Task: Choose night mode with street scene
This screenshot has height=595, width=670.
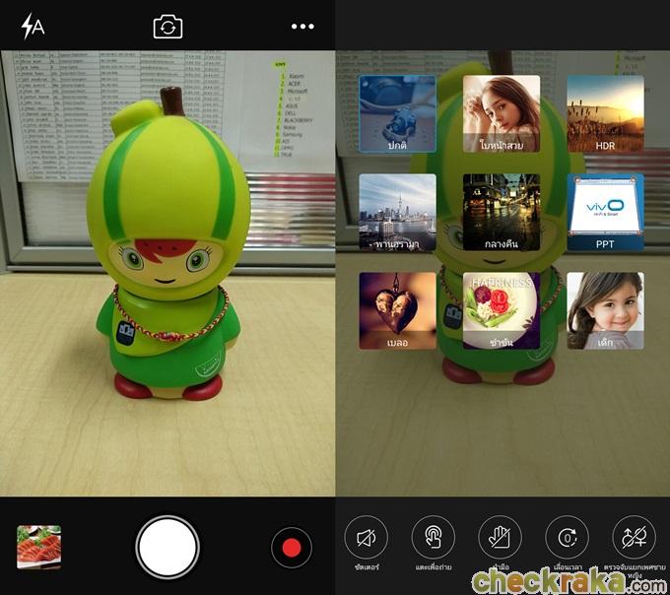Action: pyautogui.click(x=501, y=212)
